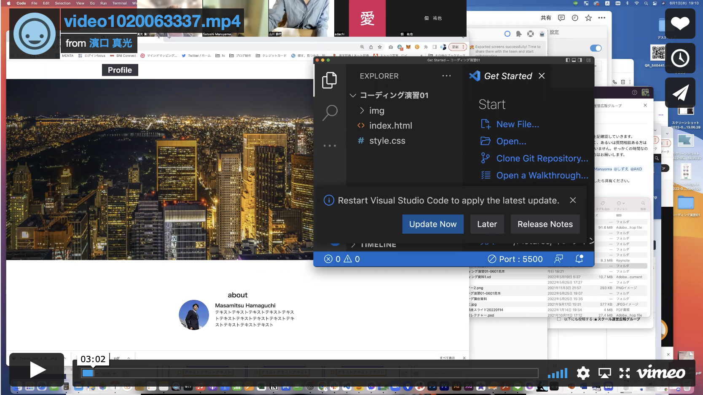Image resolution: width=703 pixels, height=395 pixels.
Task: Add video to Watch Later with clock icon
Action: tap(680, 58)
